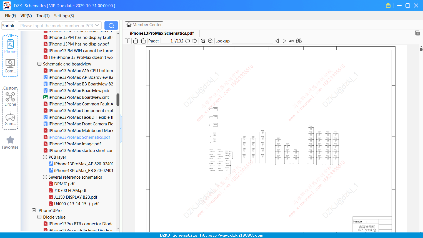This screenshot has height=238, width=423.
Task: Rotate the page counterclockwise
Action: click(x=136, y=41)
